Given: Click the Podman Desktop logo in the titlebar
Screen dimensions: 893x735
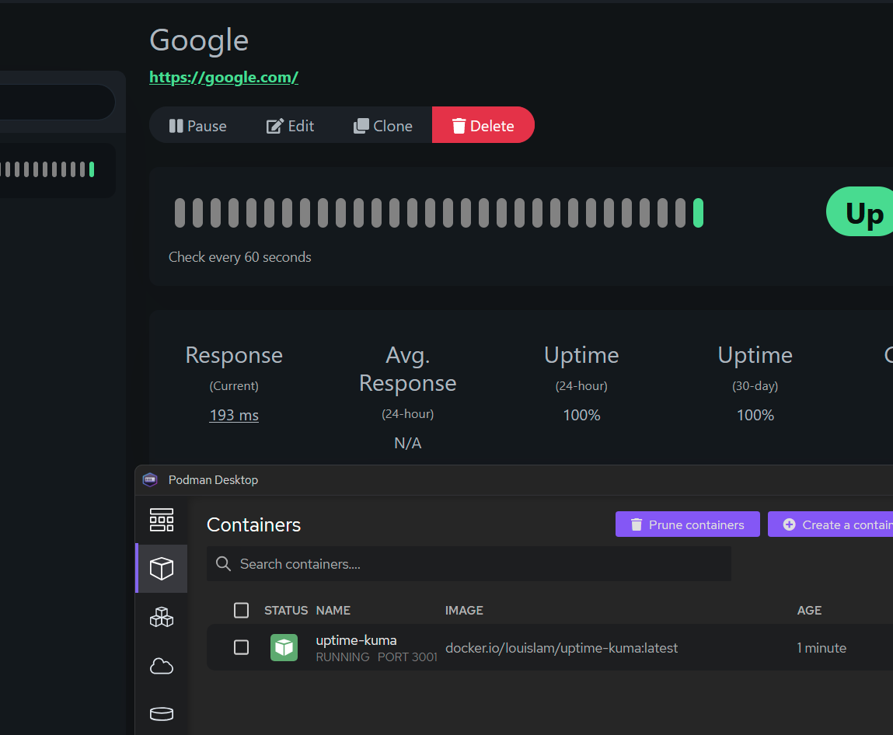Looking at the screenshot, I should pyautogui.click(x=149, y=479).
